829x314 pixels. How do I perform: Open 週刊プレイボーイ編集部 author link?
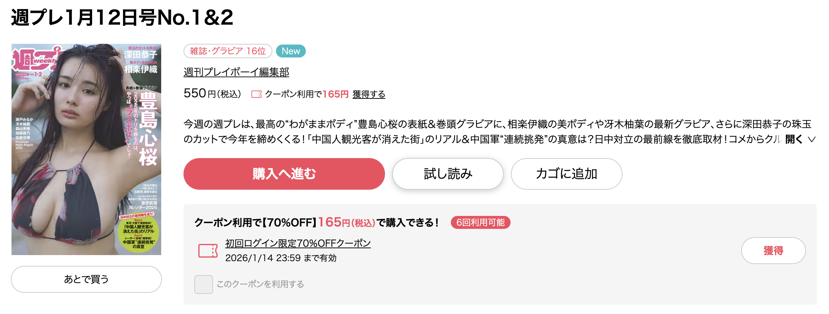(x=236, y=72)
